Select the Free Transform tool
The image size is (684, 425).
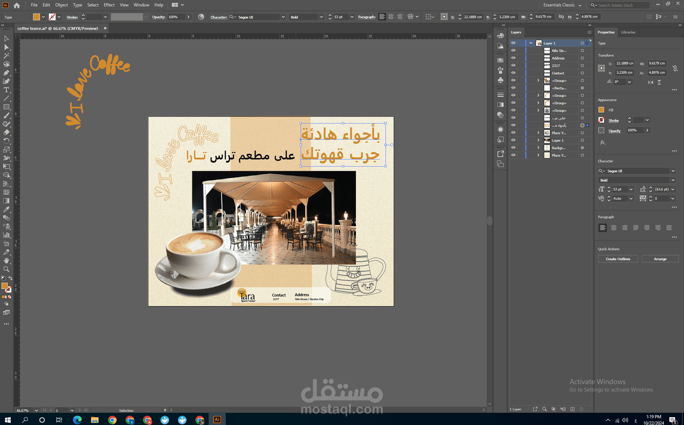6,167
